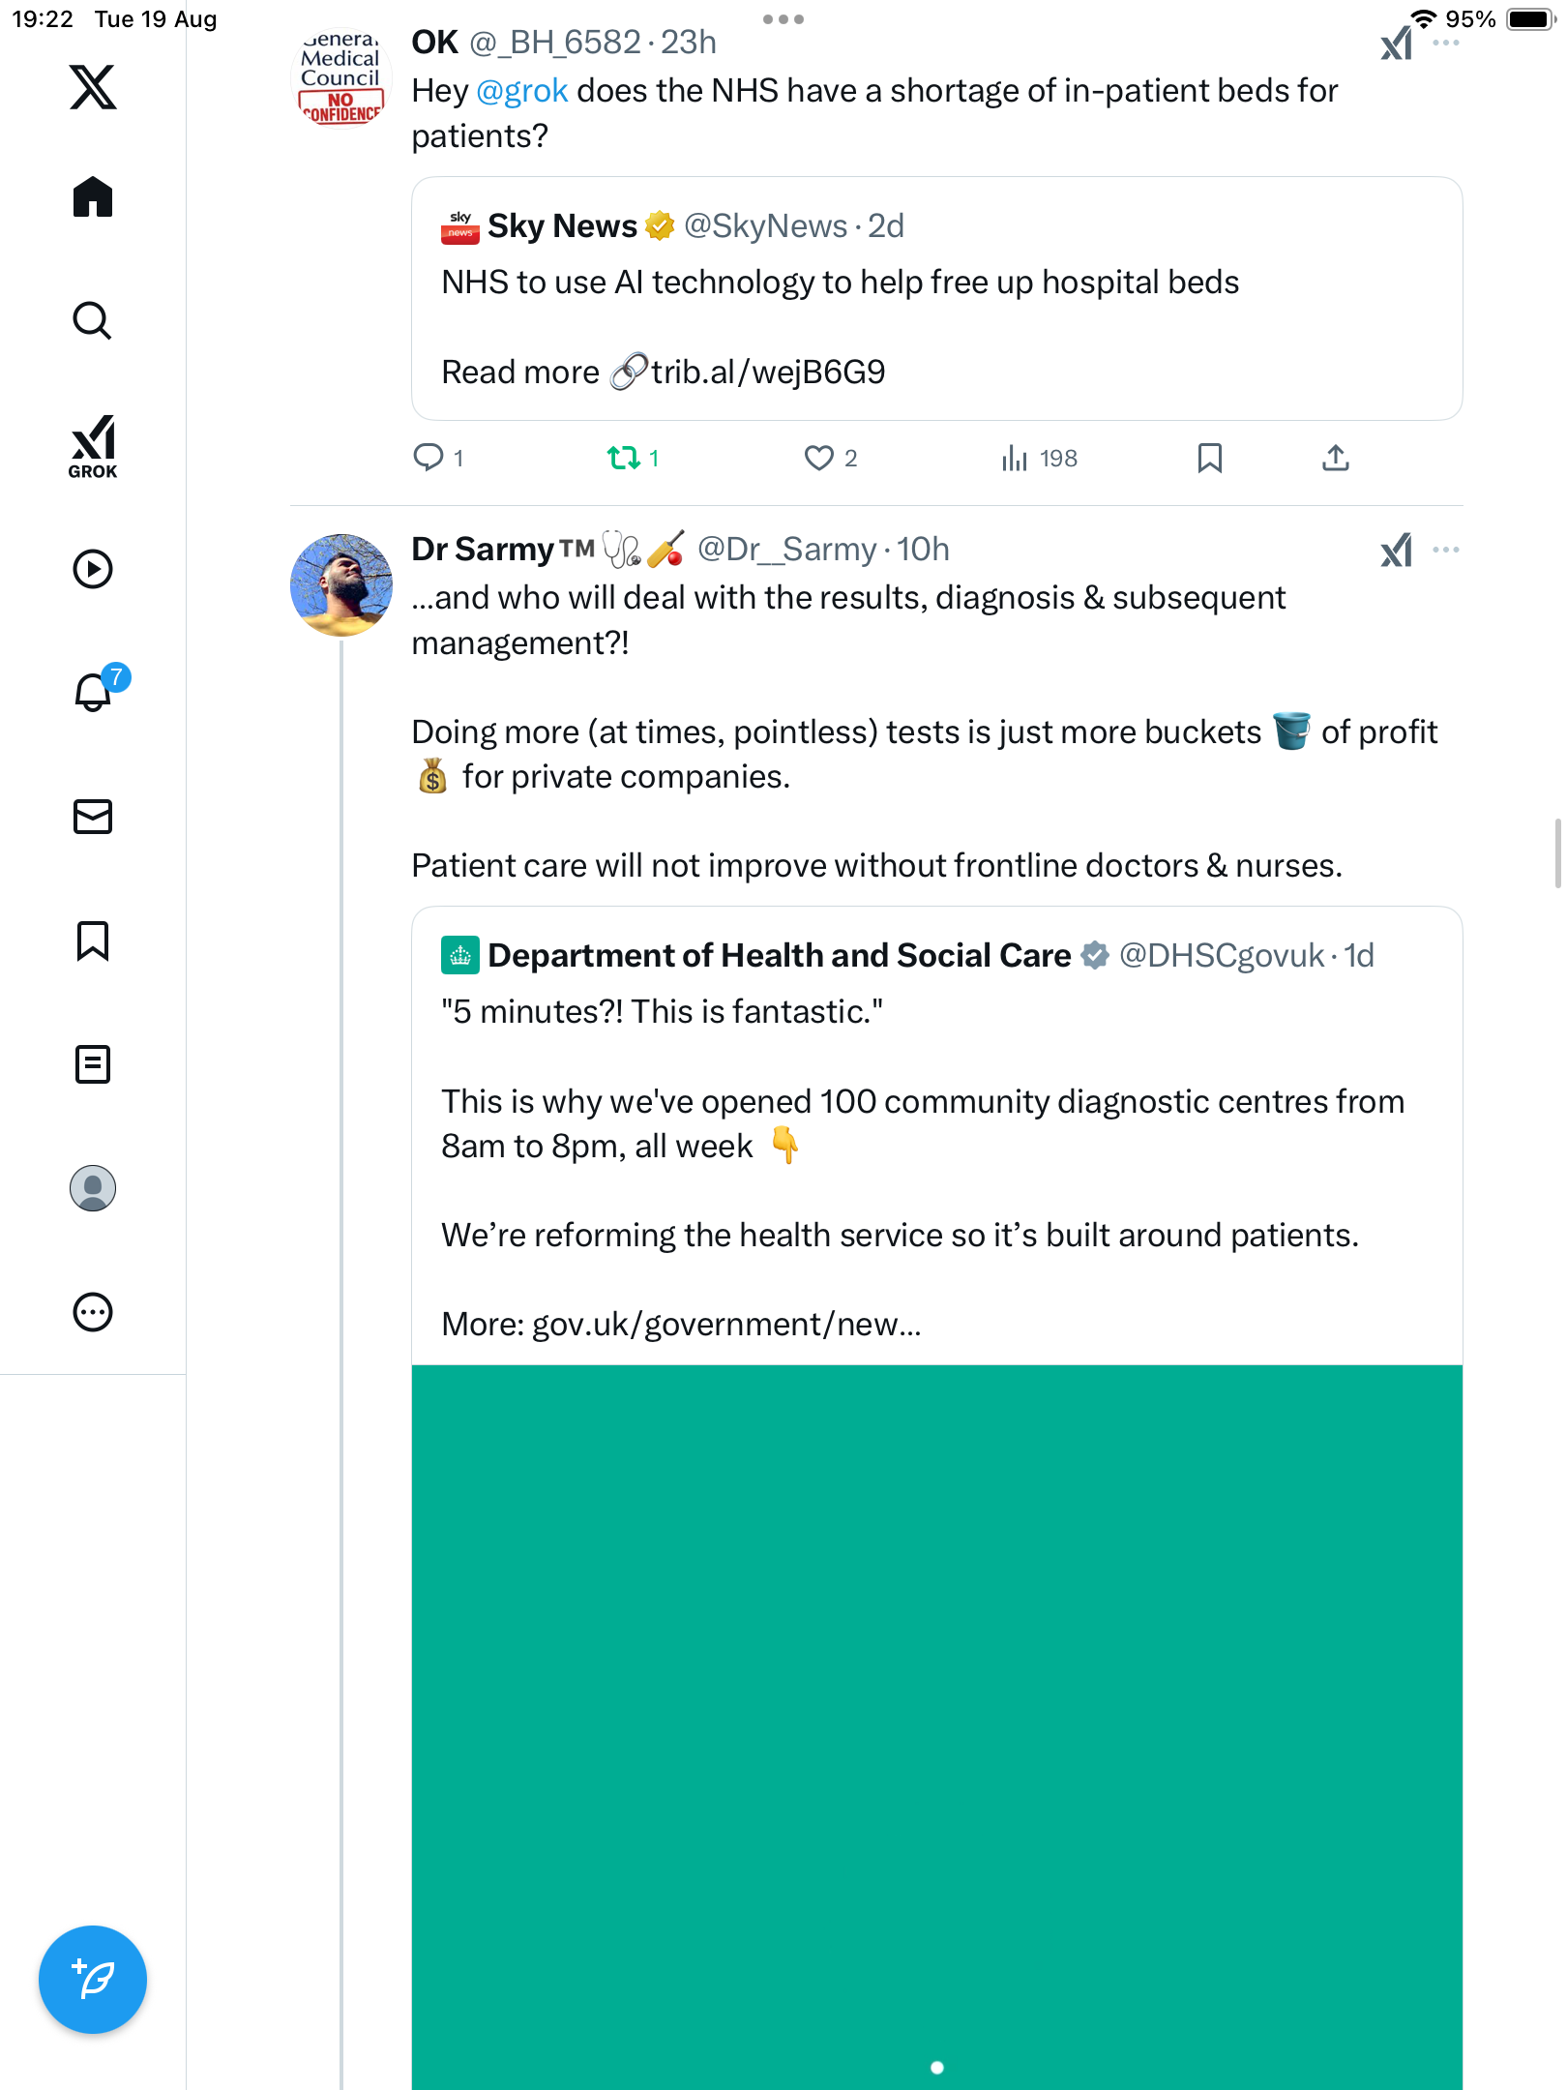Image resolution: width=1567 pixels, height=2090 pixels.
Task: Open the profile page from sidebar
Action: (x=93, y=1188)
